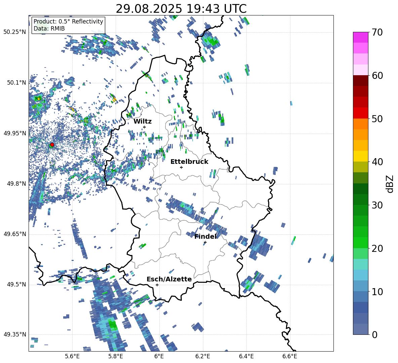This screenshot has height=363, width=398.
Task: Click the 60 dBZ colorbar label
Action: tap(377, 76)
